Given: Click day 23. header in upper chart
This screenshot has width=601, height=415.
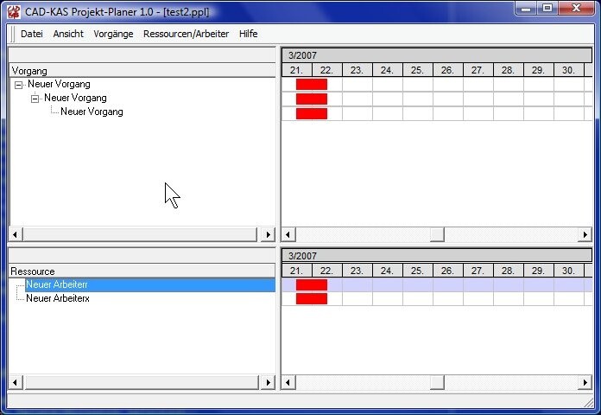Looking at the screenshot, I should click(357, 70).
